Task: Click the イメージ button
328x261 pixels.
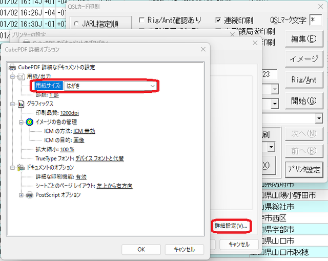Action: pos(304,59)
